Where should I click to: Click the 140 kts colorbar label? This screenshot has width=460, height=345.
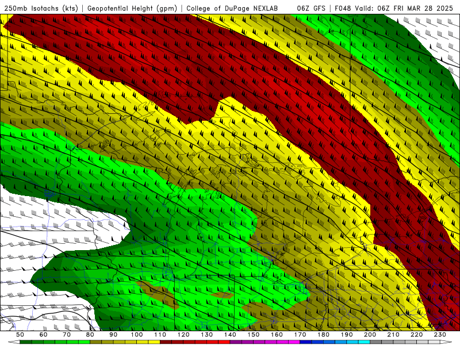click(230, 335)
